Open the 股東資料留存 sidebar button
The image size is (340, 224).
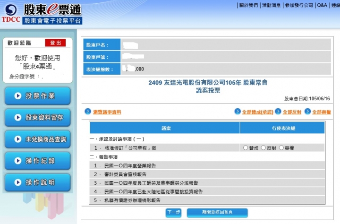(x=38, y=118)
